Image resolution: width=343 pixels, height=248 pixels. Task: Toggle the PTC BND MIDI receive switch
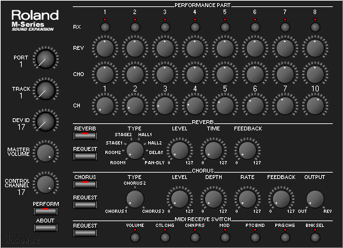pyautogui.click(x=255, y=238)
